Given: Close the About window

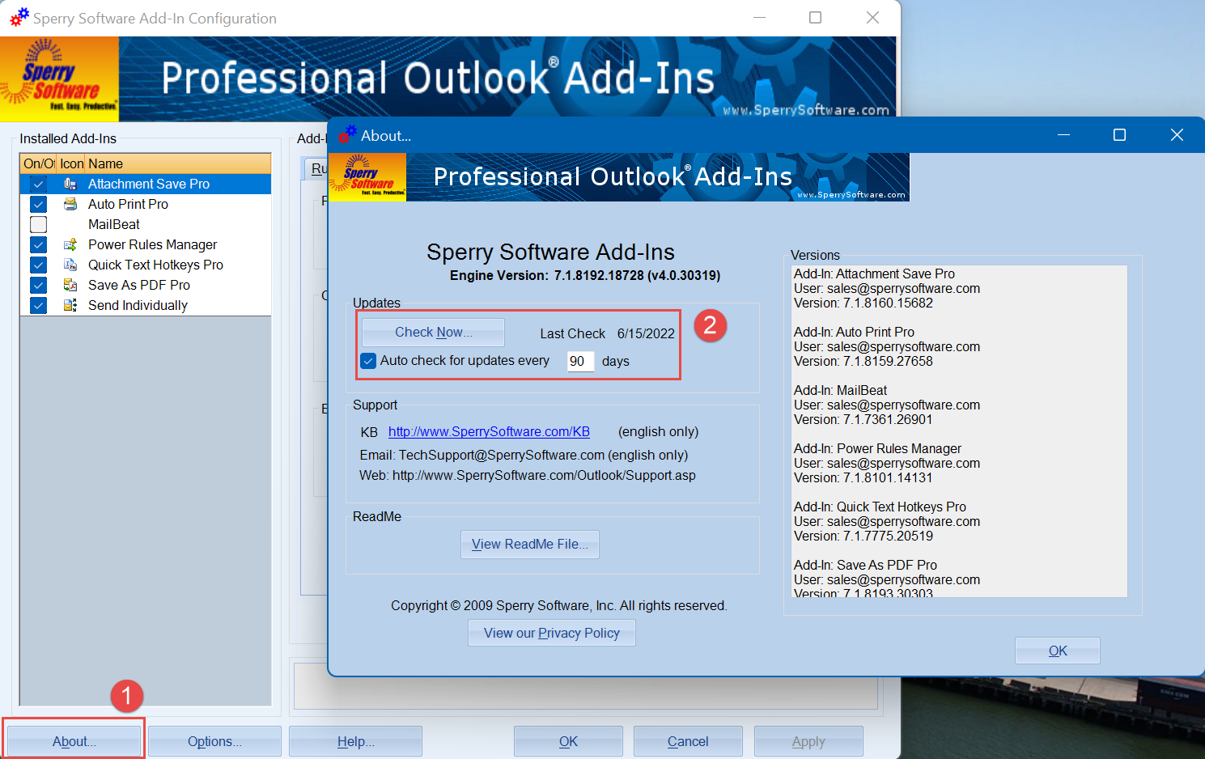Looking at the screenshot, I should pyautogui.click(x=1177, y=135).
